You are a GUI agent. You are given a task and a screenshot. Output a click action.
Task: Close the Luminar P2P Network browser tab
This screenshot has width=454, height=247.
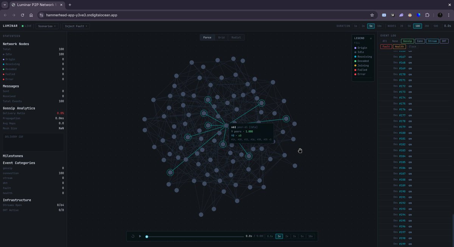(x=62, y=5)
